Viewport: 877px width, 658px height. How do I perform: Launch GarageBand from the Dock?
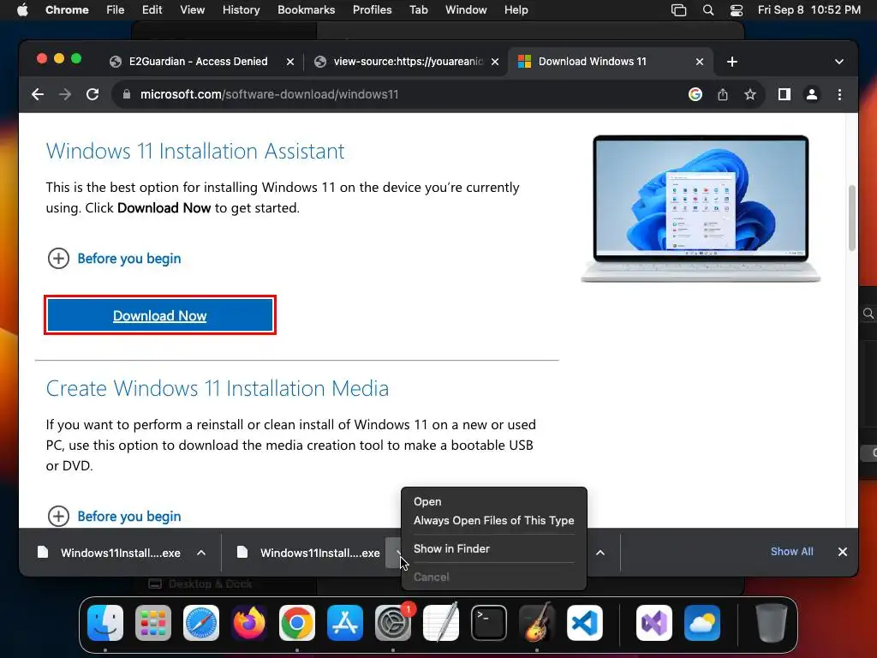tap(537, 623)
